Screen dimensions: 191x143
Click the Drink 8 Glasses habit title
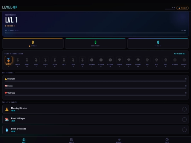click(x=18, y=129)
